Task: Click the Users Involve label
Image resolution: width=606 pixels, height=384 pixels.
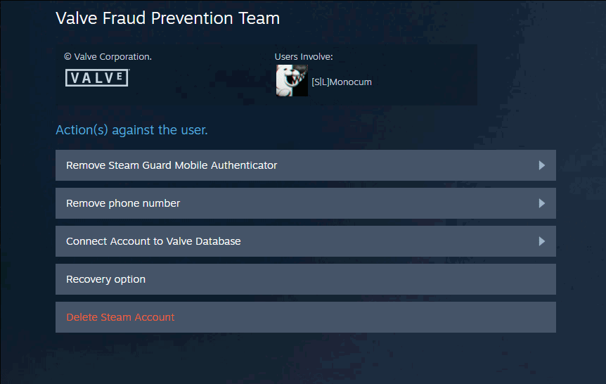Action: (304, 56)
